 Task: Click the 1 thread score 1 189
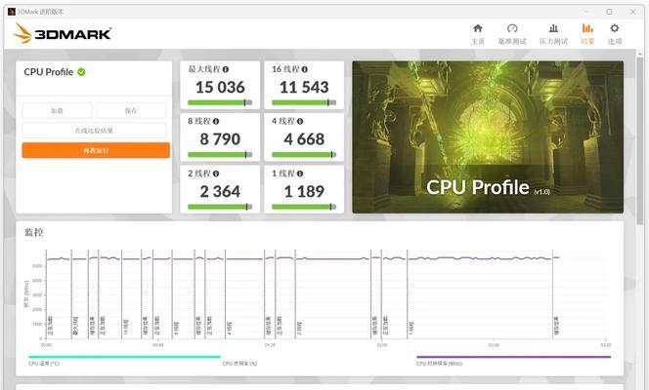304,191
